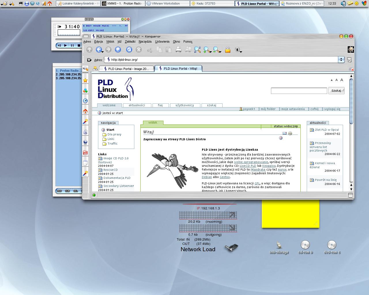Click the yellow Security padlock icon
Viewport: 369px width, 295px height.
(228, 50)
